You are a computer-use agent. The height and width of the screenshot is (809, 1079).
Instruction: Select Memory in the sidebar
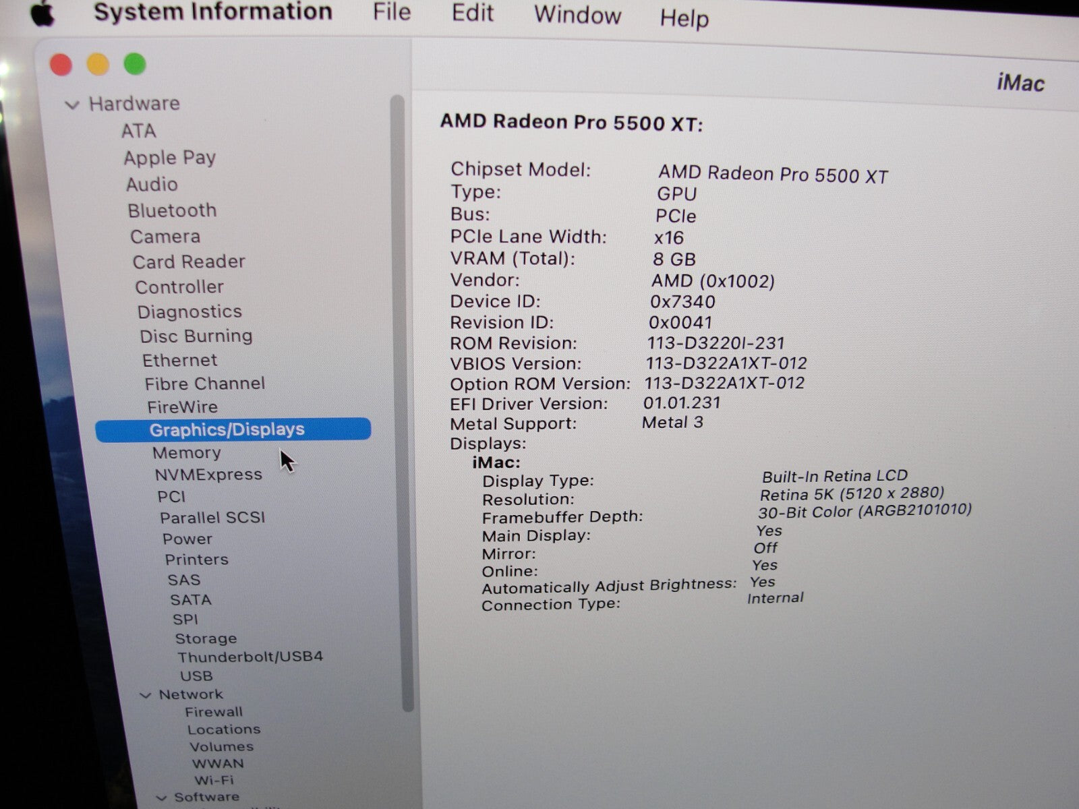coord(186,453)
